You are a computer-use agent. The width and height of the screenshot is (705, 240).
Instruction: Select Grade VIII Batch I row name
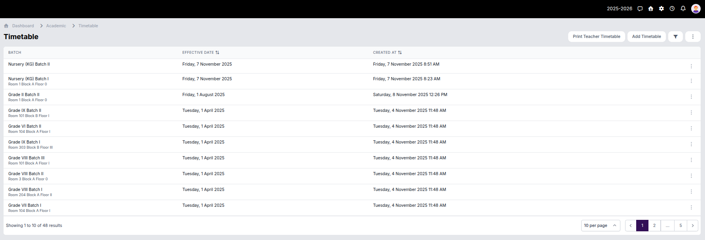(x=25, y=189)
